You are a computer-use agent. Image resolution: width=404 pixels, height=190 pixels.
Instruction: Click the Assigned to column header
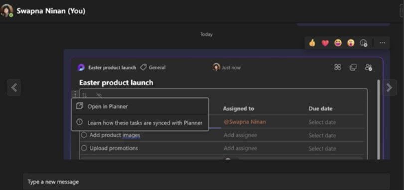click(238, 109)
